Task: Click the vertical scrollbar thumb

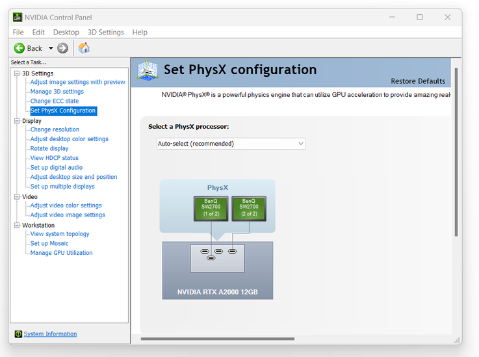Action: 456,152
